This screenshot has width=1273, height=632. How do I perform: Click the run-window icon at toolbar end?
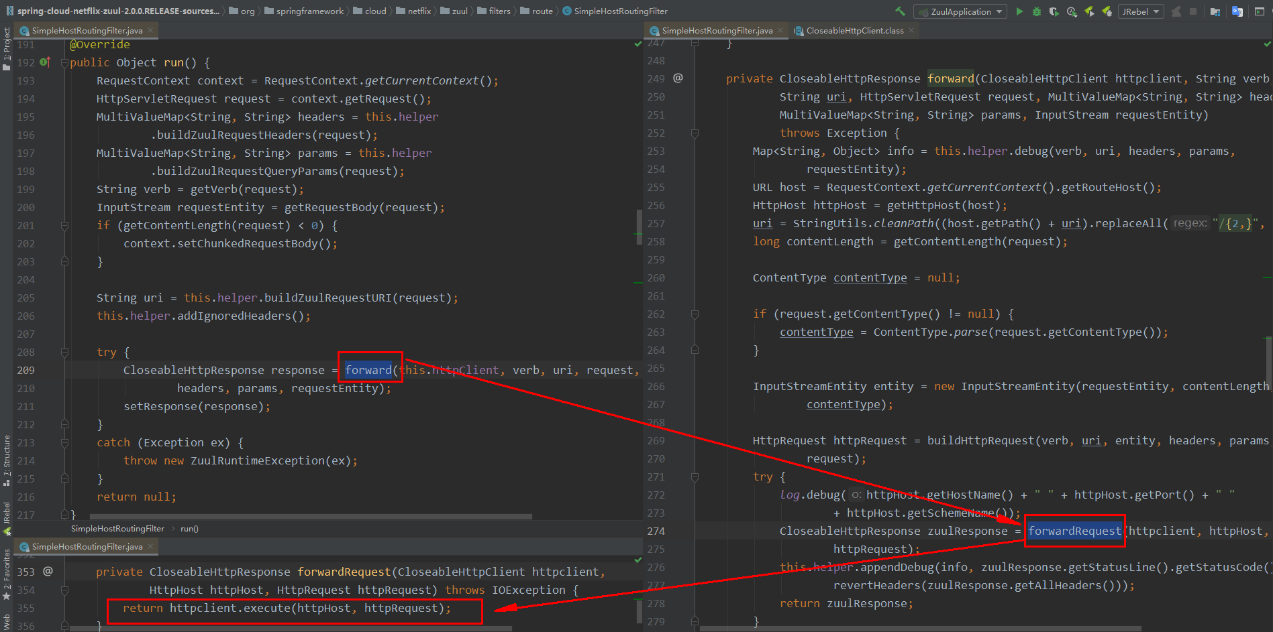pyautogui.click(x=1260, y=11)
